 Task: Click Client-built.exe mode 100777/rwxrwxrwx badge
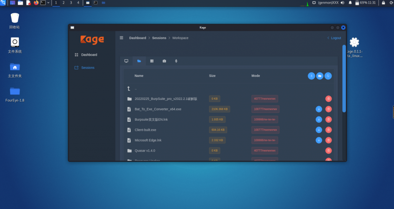click(x=265, y=130)
